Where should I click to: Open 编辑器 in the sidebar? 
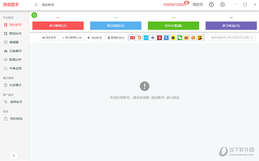(x=14, y=42)
